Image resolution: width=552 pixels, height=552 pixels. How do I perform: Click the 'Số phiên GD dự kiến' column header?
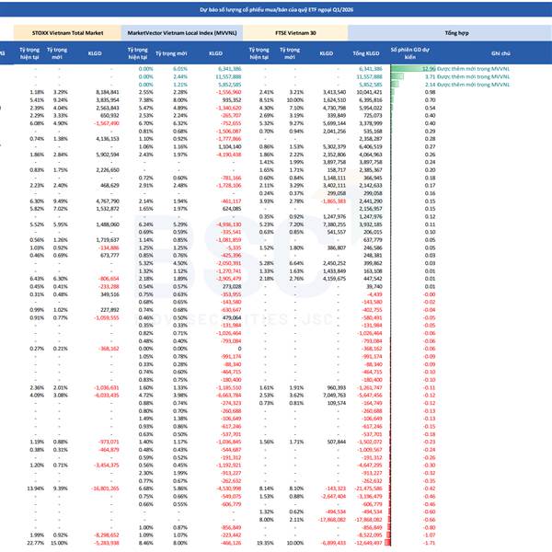coord(409,53)
